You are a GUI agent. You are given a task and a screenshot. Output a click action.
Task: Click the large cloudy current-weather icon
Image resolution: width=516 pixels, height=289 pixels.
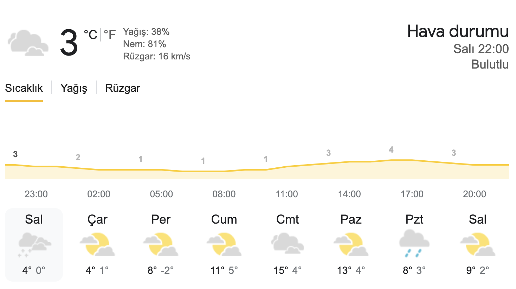(28, 43)
